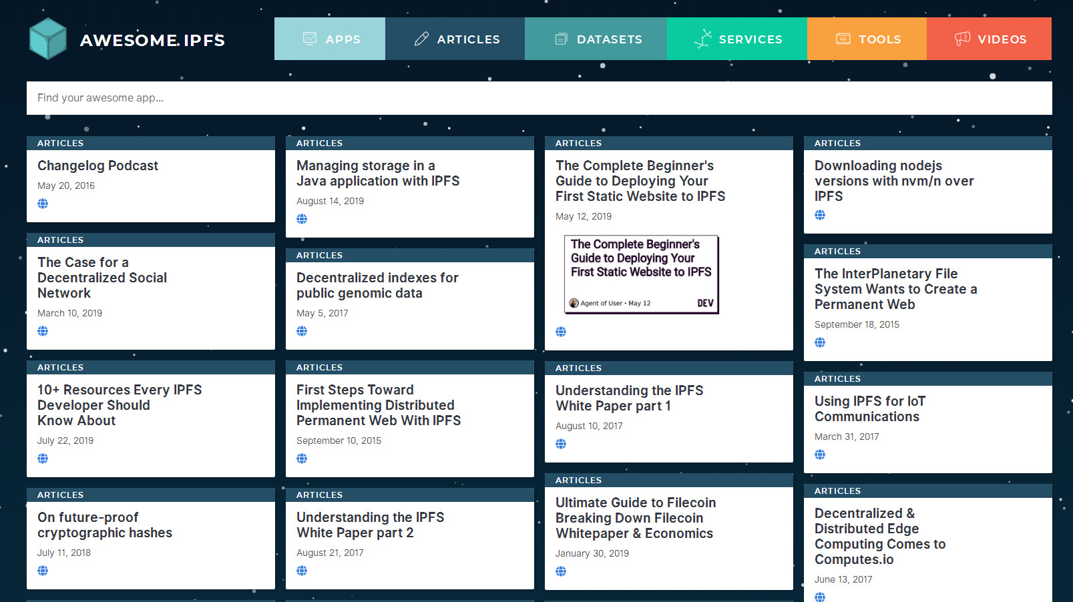Open 'Understanding the IPFS White Paper part 2'
This screenshot has height=602, width=1073.
tap(370, 525)
